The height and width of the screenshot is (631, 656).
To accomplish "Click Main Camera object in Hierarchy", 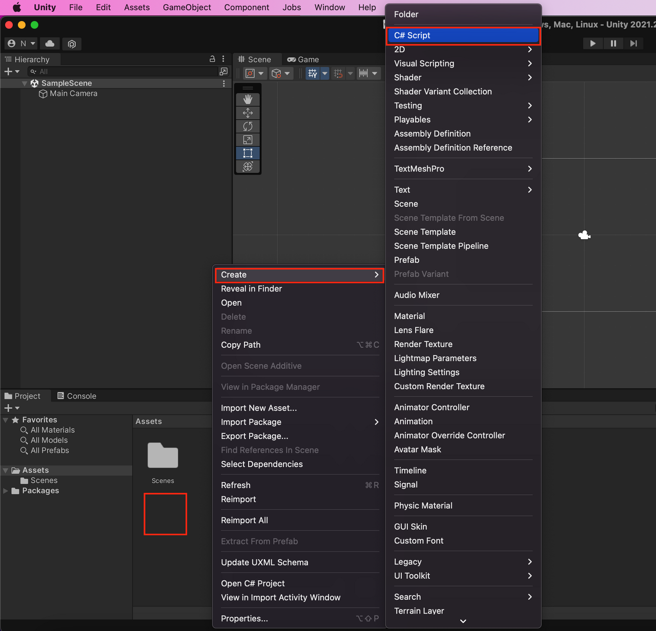I will [73, 93].
